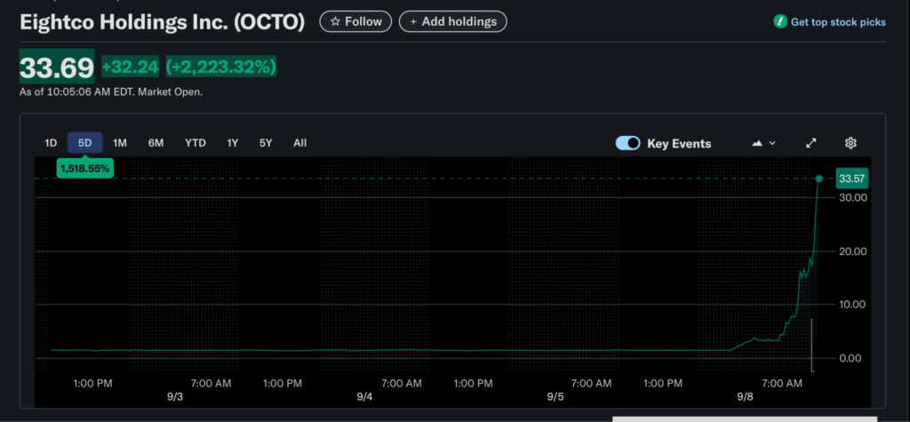This screenshot has height=422, width=910.
Task: Switch chart to 1M range
Action: [120, 143]
